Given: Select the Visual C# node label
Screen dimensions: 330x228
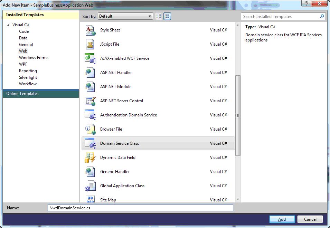Looking at the screenshot, I should point(21,25).
